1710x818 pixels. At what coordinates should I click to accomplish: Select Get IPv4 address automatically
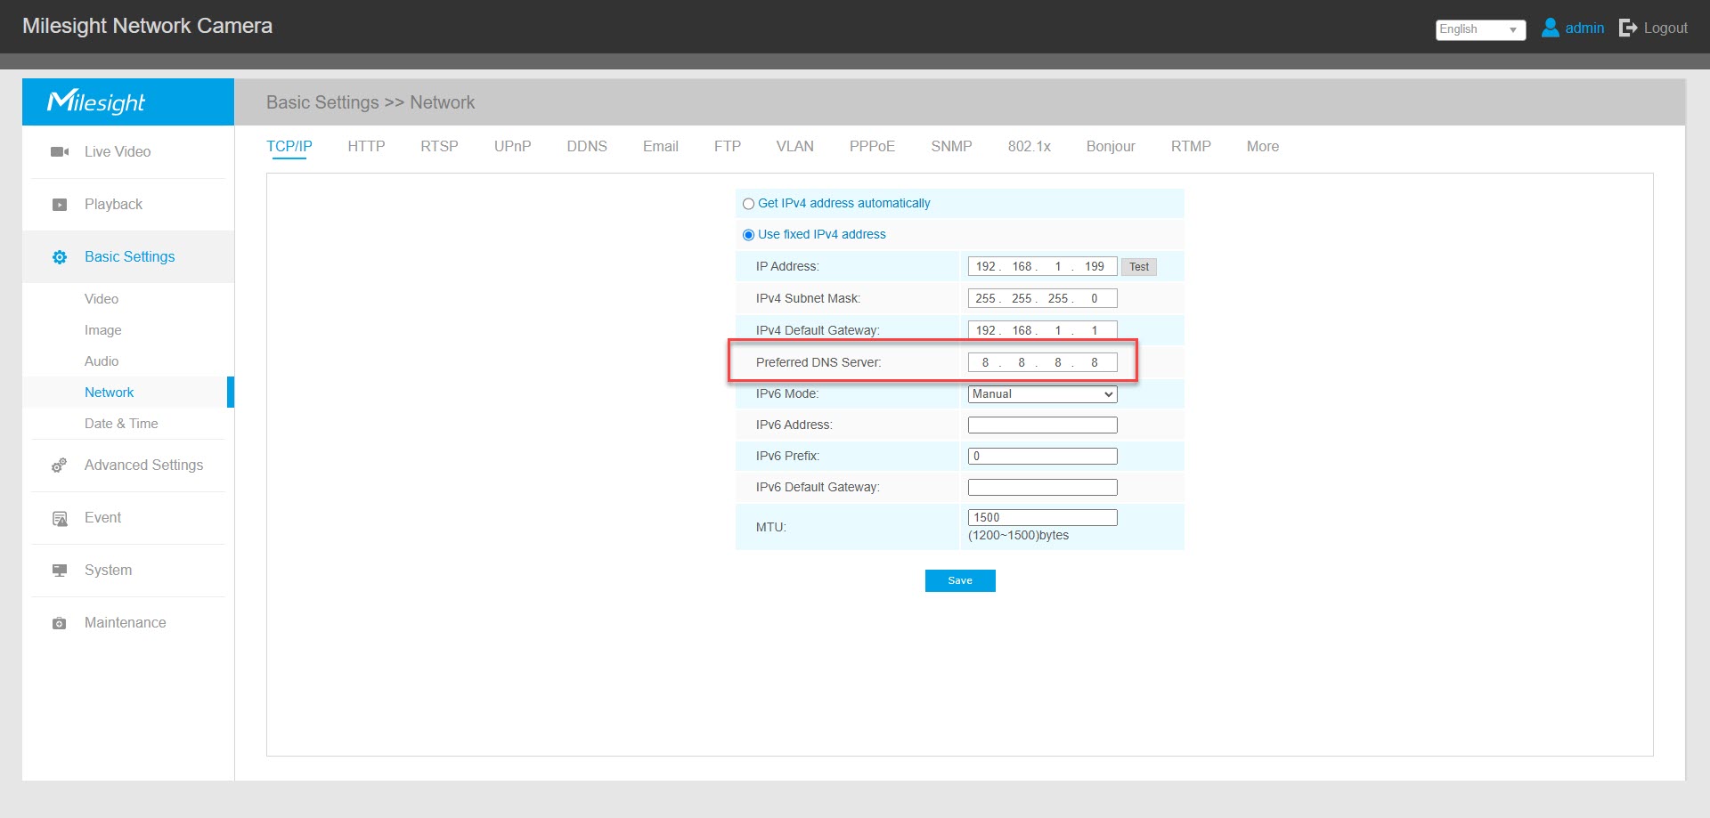pos(747,204)
